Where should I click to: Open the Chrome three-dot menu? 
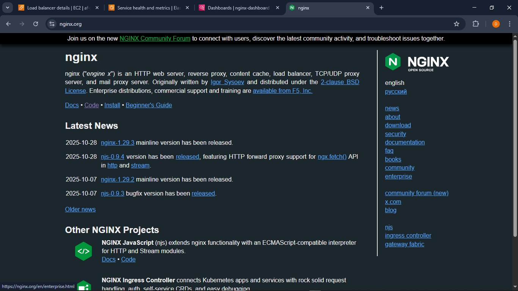pos(510,23)
